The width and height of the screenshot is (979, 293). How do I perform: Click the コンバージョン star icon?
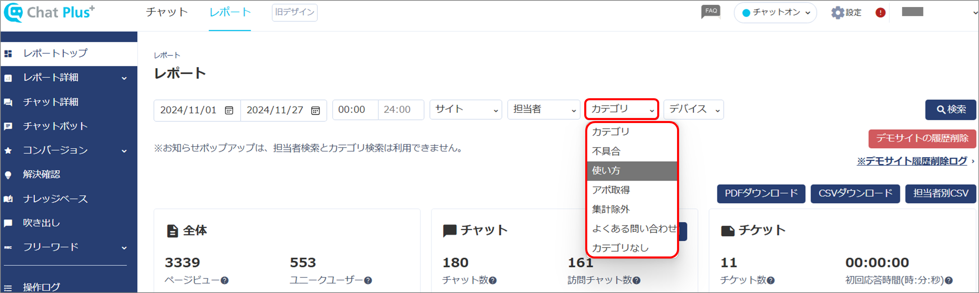8,151
